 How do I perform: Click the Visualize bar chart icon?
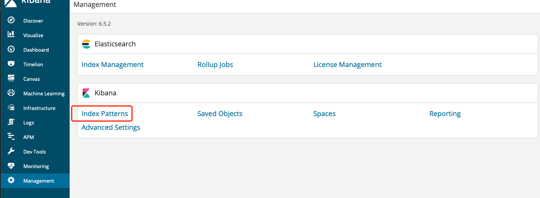[11, 35]
